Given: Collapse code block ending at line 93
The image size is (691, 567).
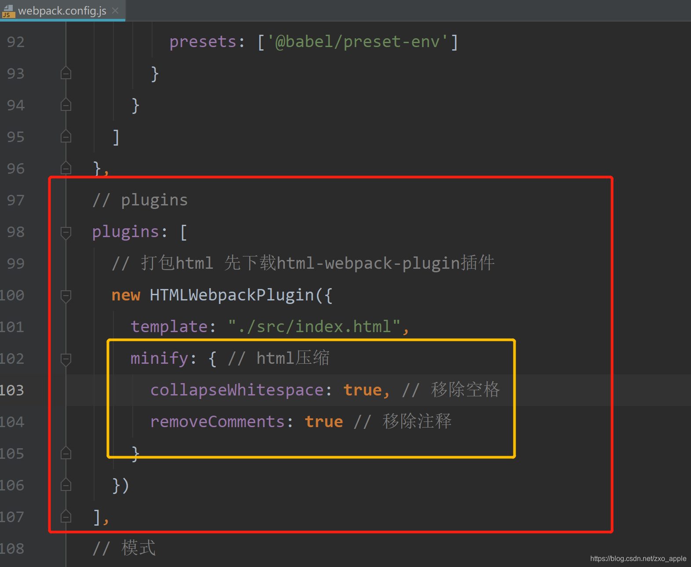Looking at the screenshot, I should point(66,73).
